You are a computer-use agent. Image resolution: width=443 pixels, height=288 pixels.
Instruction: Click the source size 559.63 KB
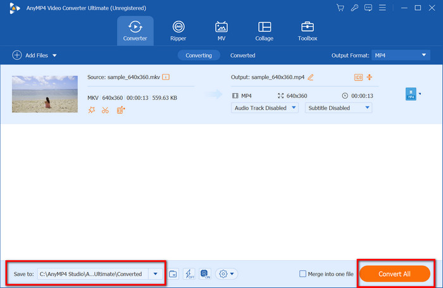tap(165, 97)
